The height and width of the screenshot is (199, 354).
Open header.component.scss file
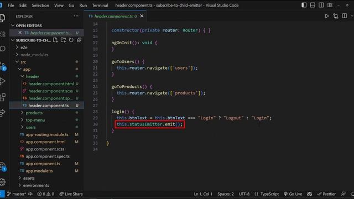[x=50, y=91]
